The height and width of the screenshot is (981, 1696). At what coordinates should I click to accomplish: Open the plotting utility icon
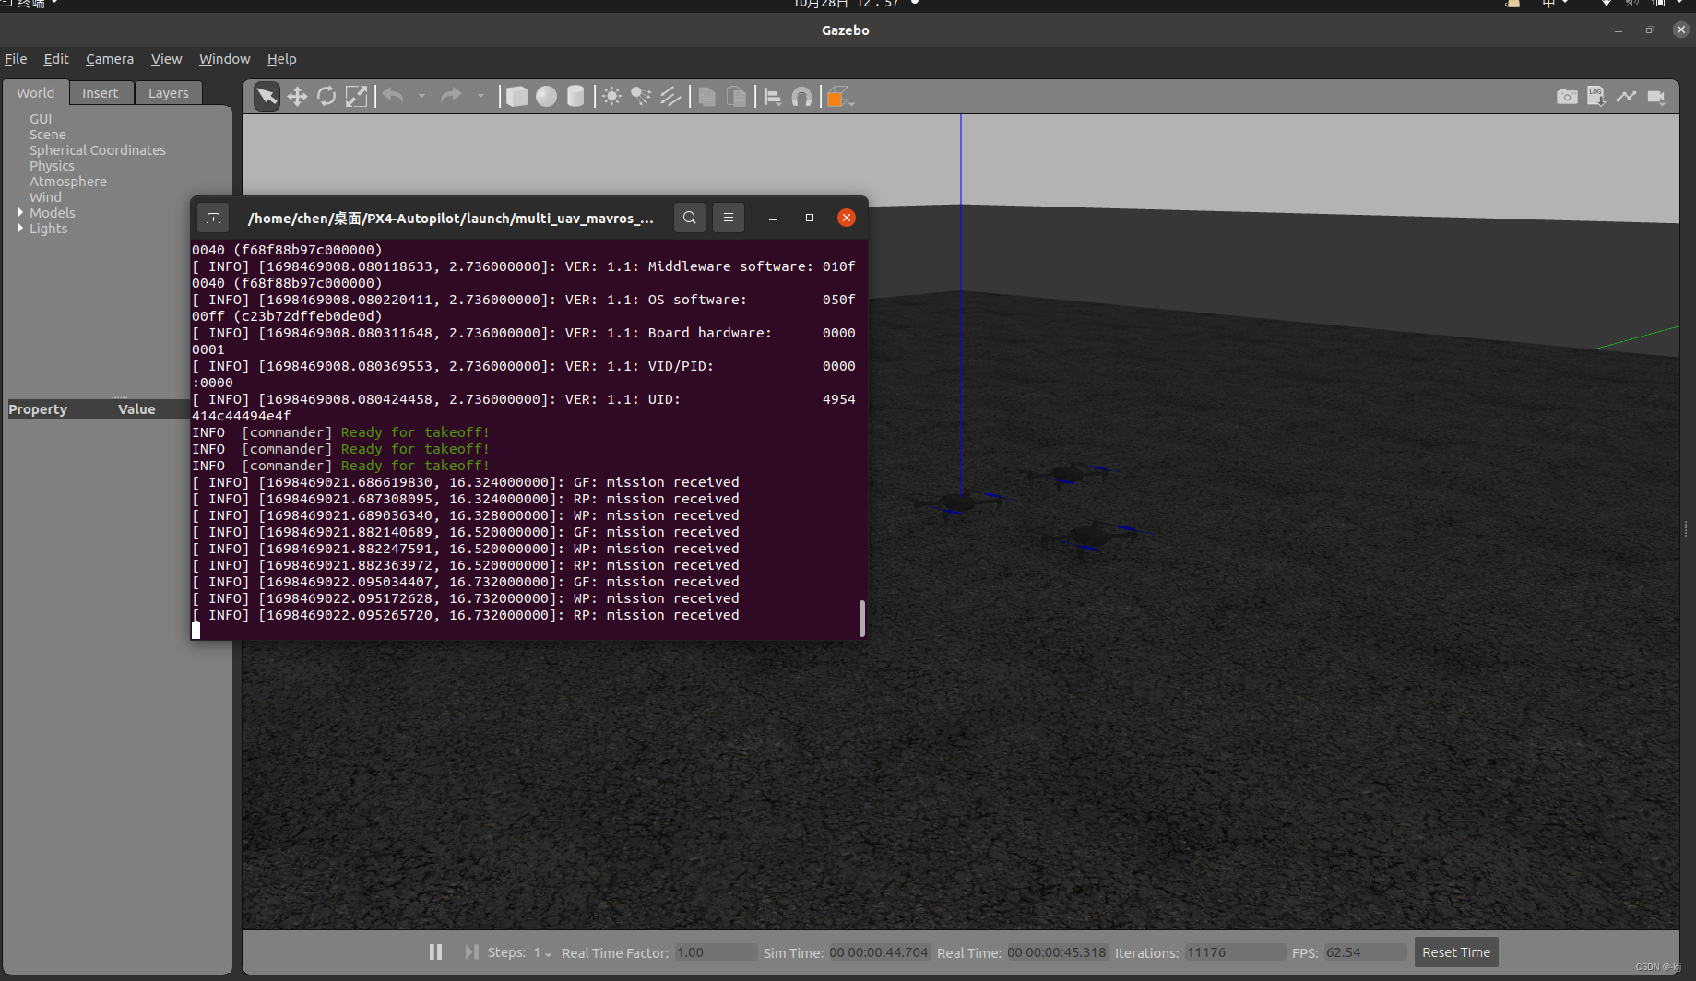[x=1626, y=96]
